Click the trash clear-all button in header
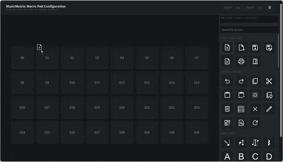The image size is (283, 162). coord(270,7)
